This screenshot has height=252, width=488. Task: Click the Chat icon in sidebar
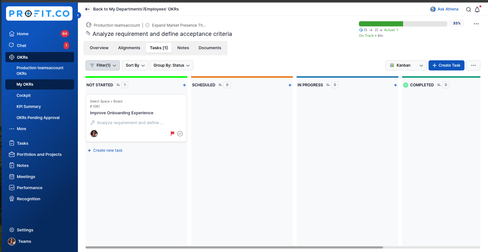point(12,45)
